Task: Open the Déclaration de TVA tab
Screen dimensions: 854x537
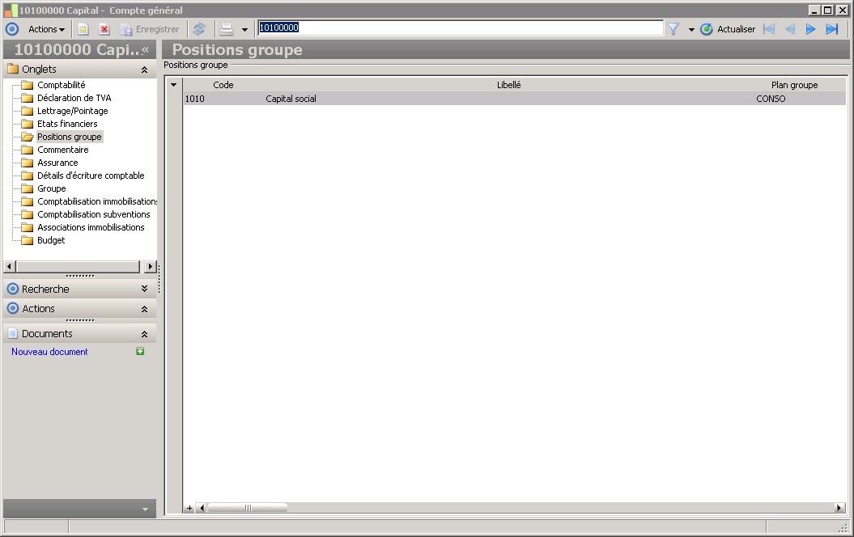Action: (x=74, y=98)
